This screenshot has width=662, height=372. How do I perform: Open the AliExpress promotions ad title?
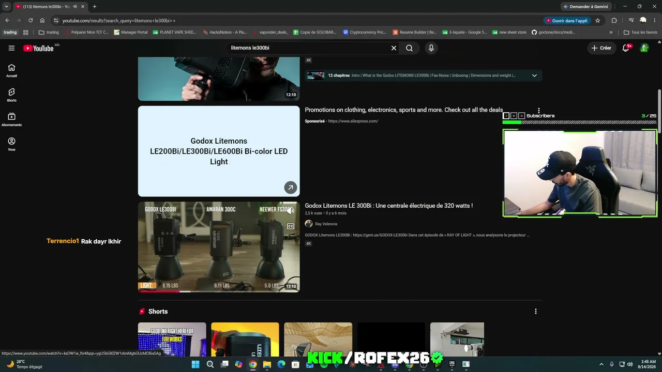pos(404,110)
